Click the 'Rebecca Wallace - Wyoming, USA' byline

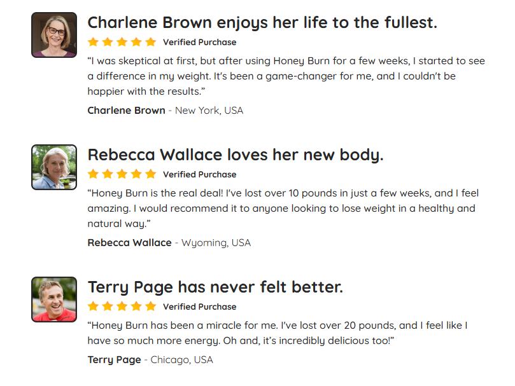169,243
